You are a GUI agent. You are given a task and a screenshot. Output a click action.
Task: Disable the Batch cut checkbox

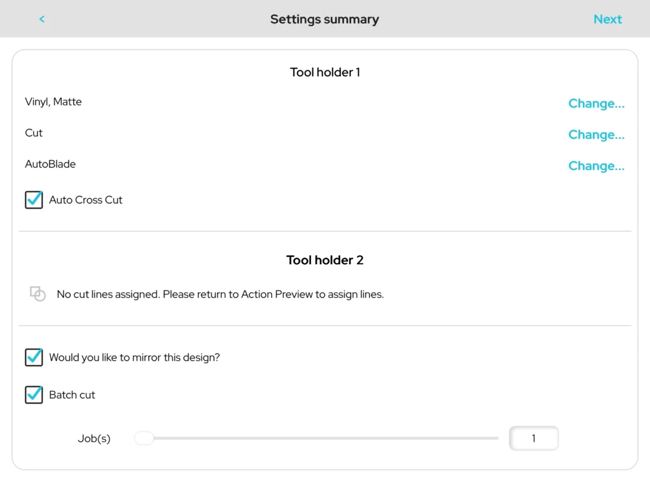[34, 395]
